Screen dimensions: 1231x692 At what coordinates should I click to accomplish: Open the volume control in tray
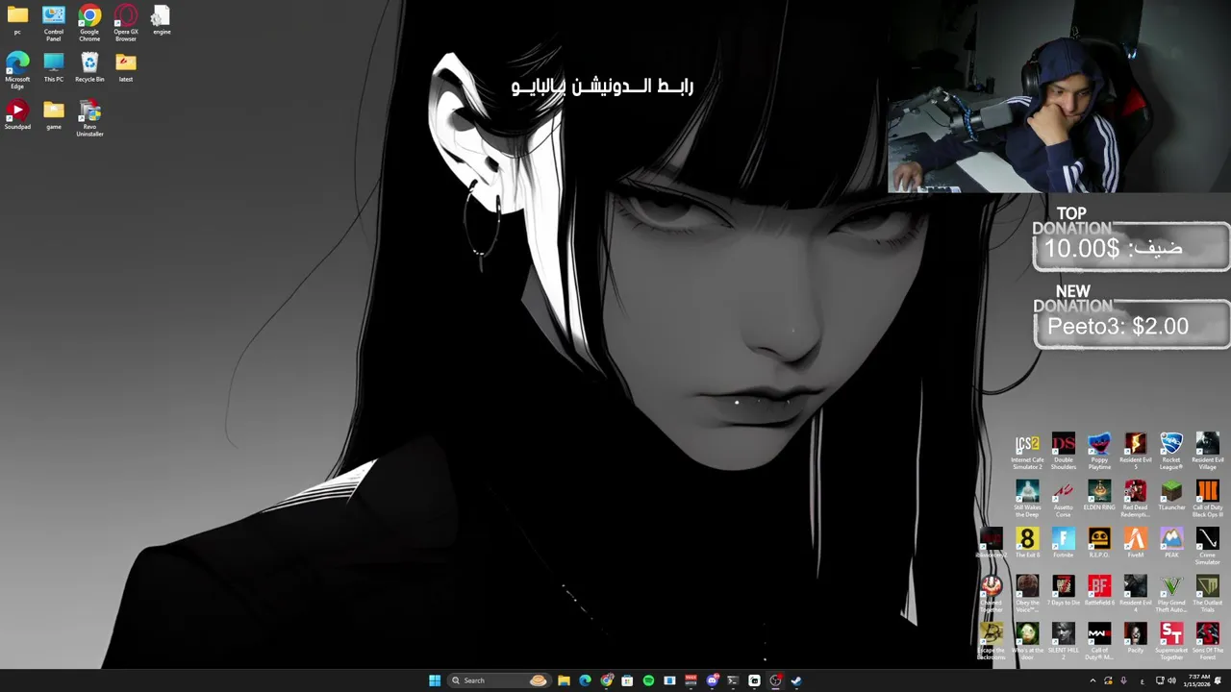tap(1171, 680)
